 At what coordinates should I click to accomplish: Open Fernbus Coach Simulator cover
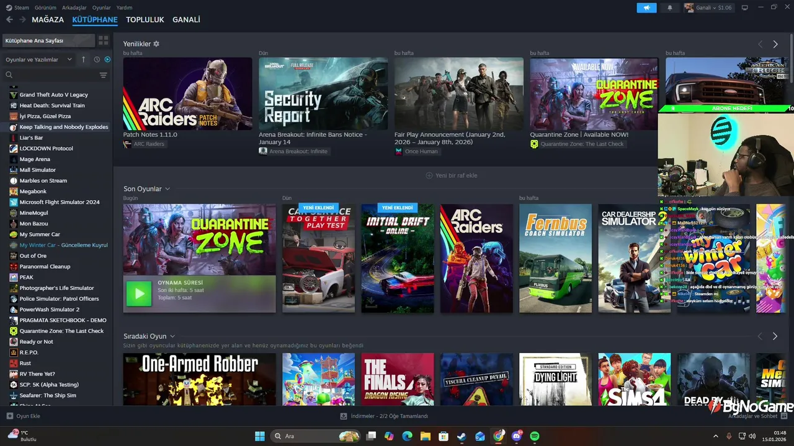coord(556,258)
